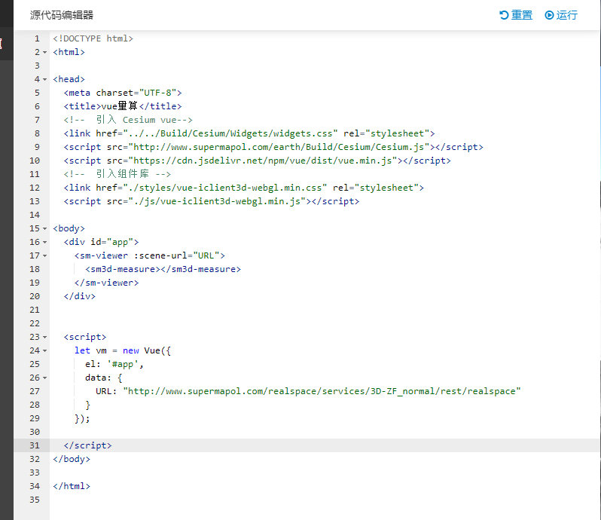Click line number 35 in the gutter
Image resolution: width=601 pixels, height=520 pixels.
(35, 500)
